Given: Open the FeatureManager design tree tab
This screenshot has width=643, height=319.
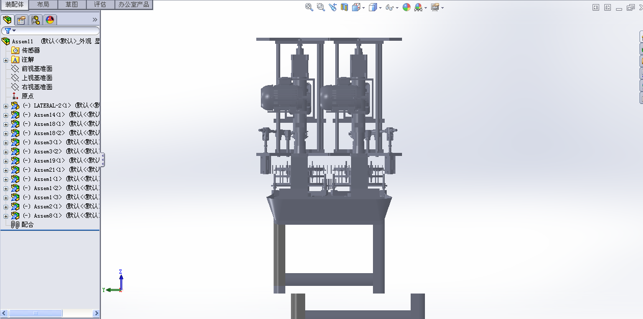Looking at the screenshot, I should 7,20.
